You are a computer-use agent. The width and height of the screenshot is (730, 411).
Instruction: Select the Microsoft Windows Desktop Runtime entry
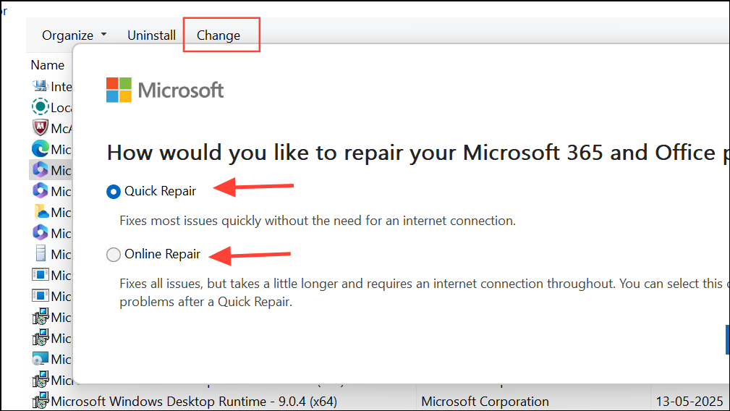(x=194, y=401)
